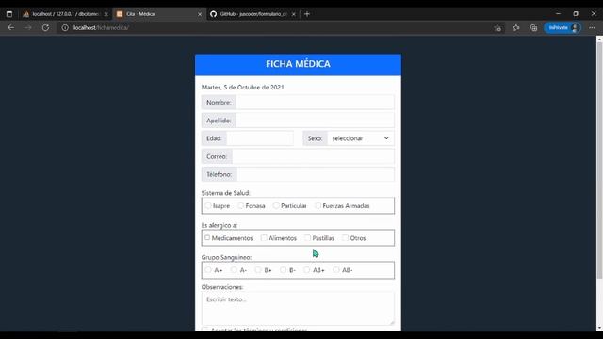The height and width of the screenshot is (339, 603).
Task: Click the Grupo Sanguineo label
Action: pos(226,257)
